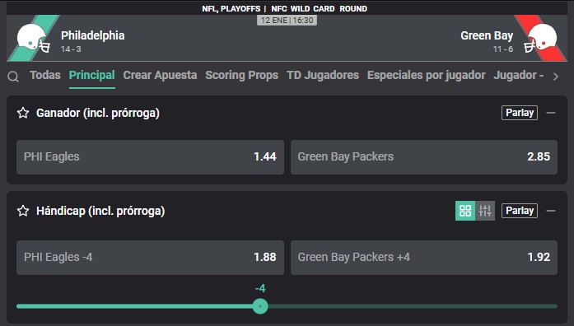Viewport: 574px width, 326px height.
Task: Star the Hándicap market as favorite
Action: [x=23, y=211]
